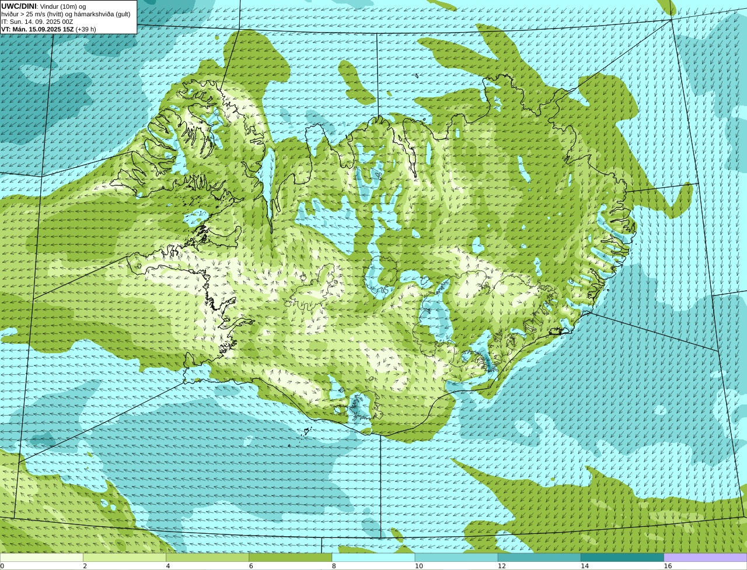
Task: Select the 10–12 m/s light teal legend swatch
Action: [456, 558]
